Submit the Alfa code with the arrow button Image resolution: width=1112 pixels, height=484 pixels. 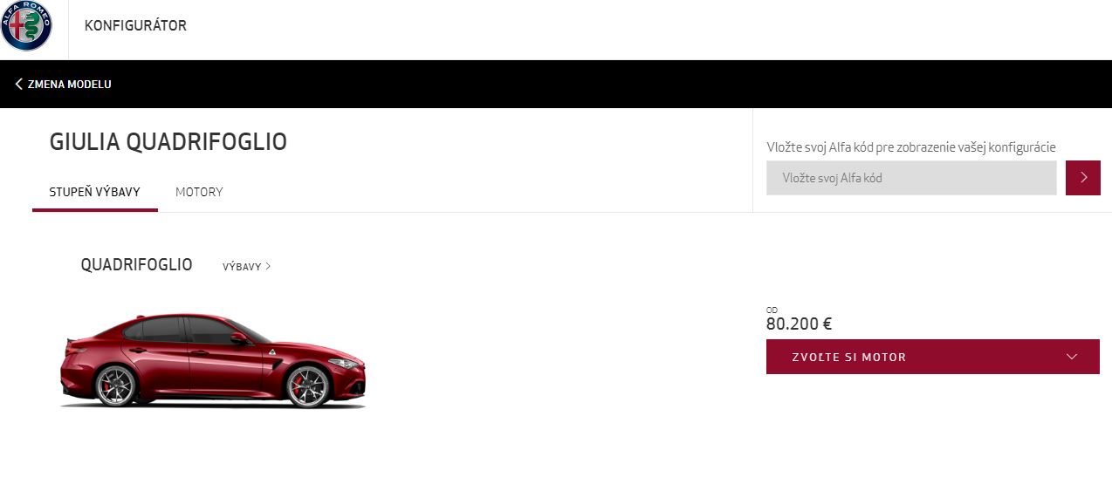click(1082, 178)
